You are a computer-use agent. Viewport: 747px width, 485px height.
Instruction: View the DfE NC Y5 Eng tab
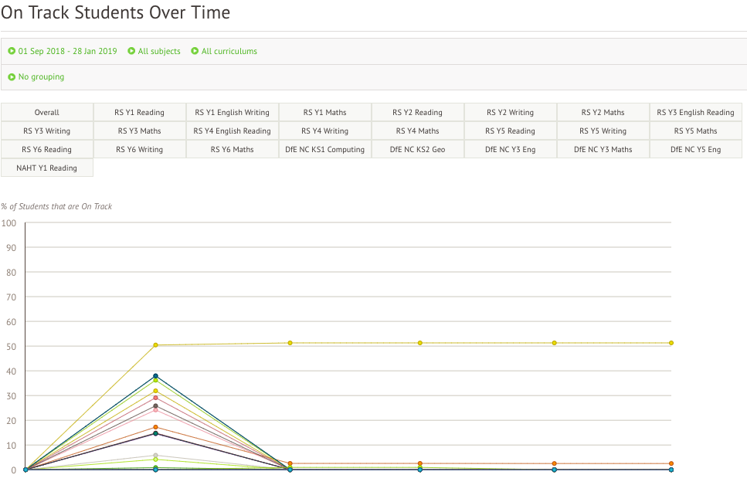(x=695, y=150)
